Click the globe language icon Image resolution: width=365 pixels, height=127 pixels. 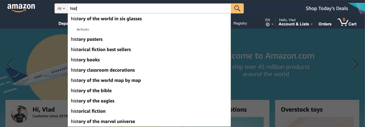click(267, 25)
